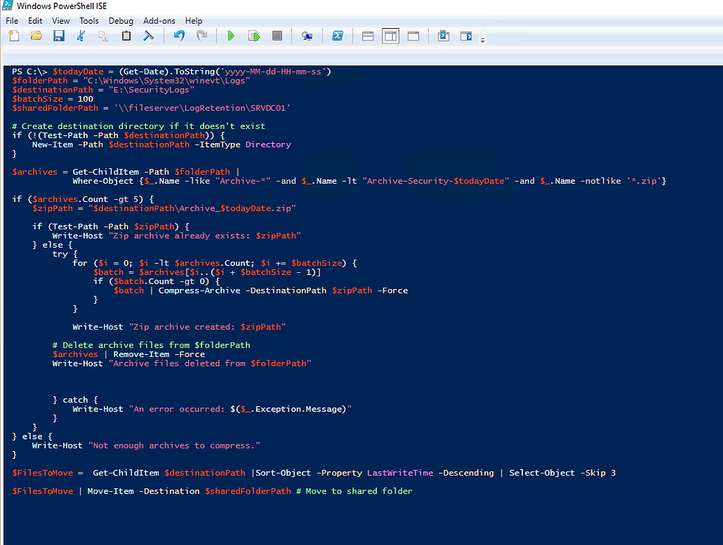This screenshot has height=545, width=723.
Task: Show script pane on top
Action: click(x=368, y=36)
